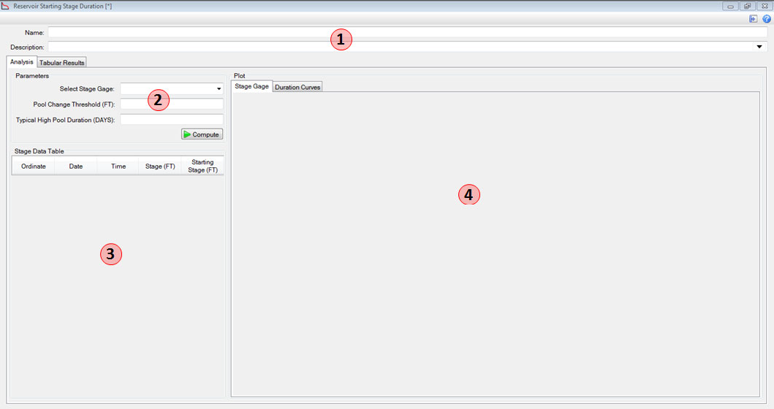Close the Reservoir Starting Stage Duration window

click(x=764, y=6)
